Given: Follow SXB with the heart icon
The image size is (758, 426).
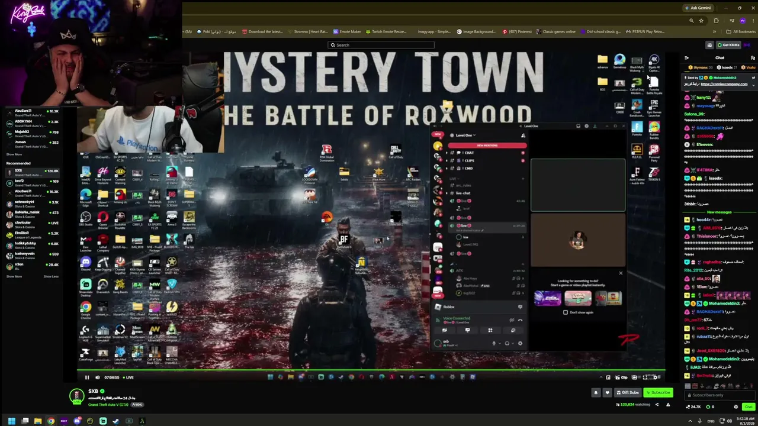Looking at the screenshot, I should tap(607, 392).
